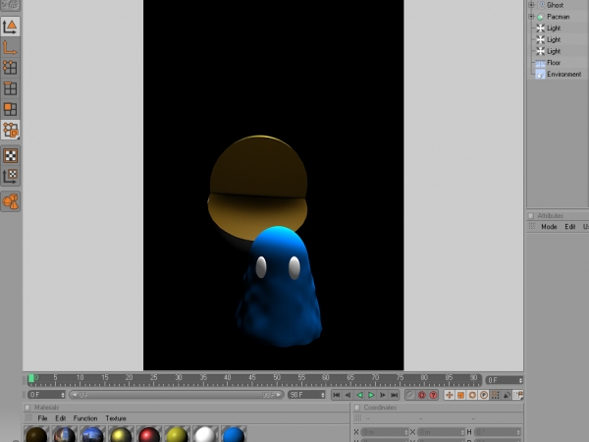589x442 pixels.
Task: Open the Materials Edit menu
Action: pos(60,418)
